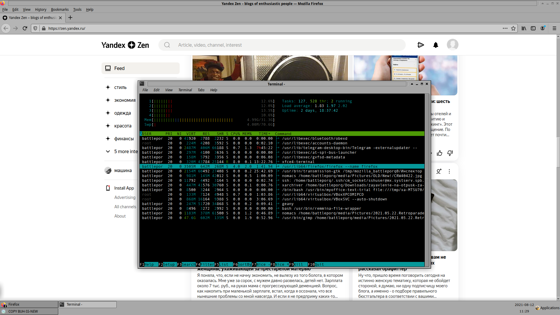Select the xfce4-terminal process row in htop
The width and height of the screenshot is (560, 315).
(282, 162)
